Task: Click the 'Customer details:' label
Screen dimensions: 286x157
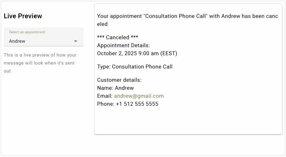Action: coord(119,80)
